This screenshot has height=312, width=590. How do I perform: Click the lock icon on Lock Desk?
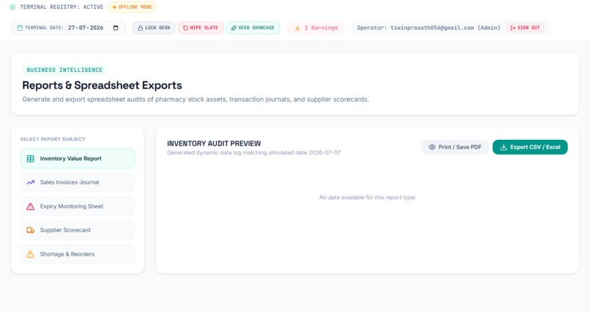(x=141, y=28)
